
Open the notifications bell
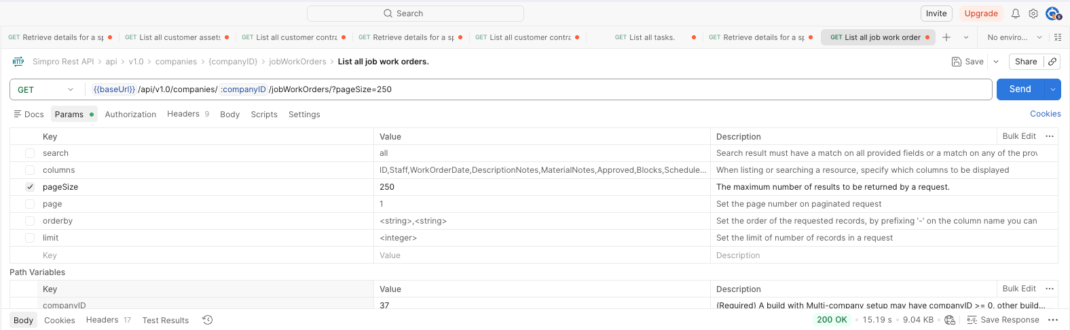1015,14
